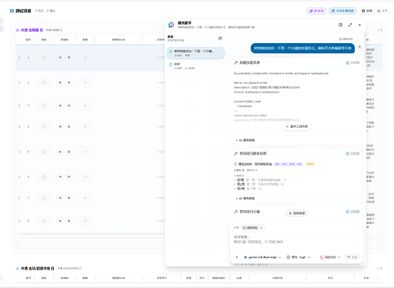The image size is (394, 288).
Task: Open the highlighted first conversation in the session list
Action: coord(195,53)
